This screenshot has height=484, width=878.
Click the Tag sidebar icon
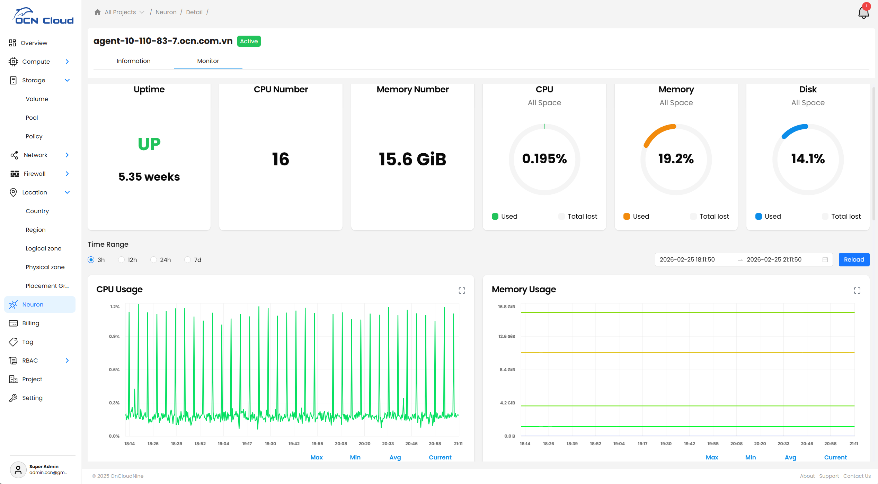13,342
